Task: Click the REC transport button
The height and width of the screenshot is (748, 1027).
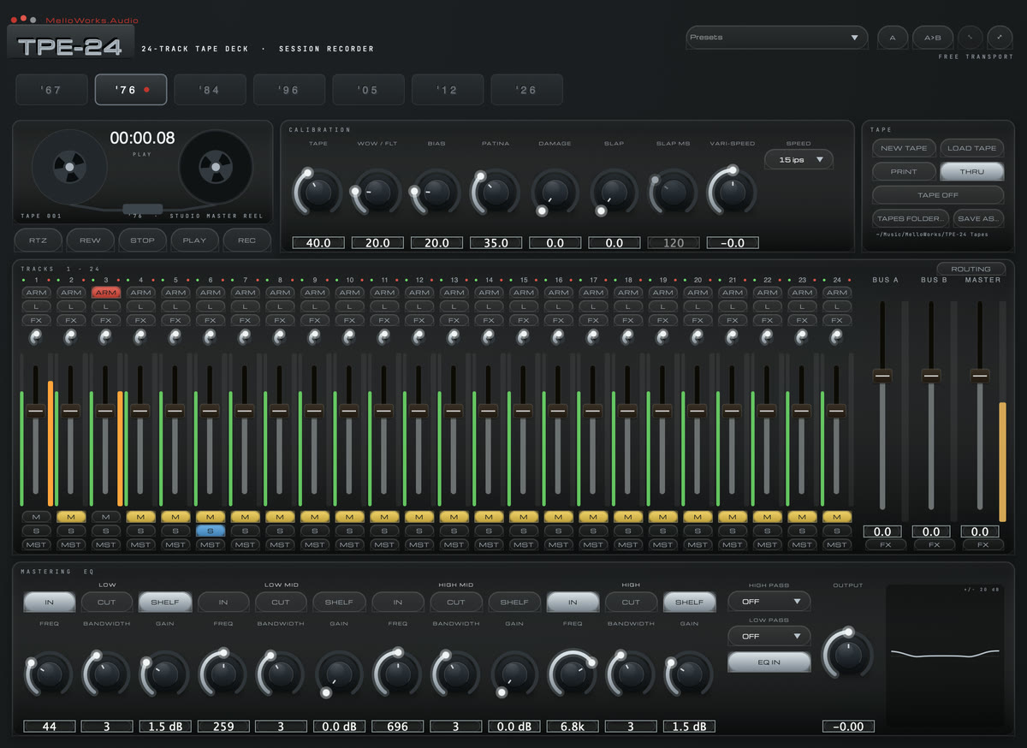Action: [246, 240]
